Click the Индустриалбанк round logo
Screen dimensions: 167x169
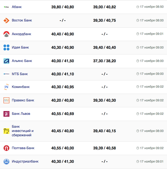coord(6,161)
